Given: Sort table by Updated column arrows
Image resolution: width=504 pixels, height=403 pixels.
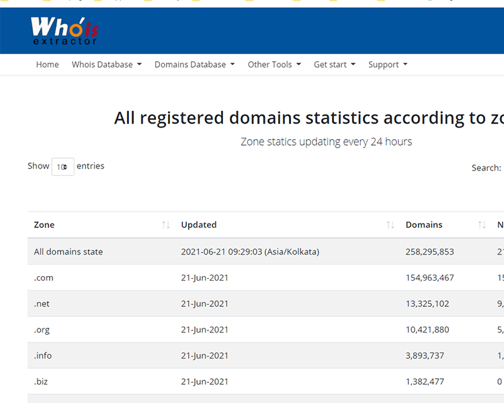Looking at the screenshot, I should (390, 225).
